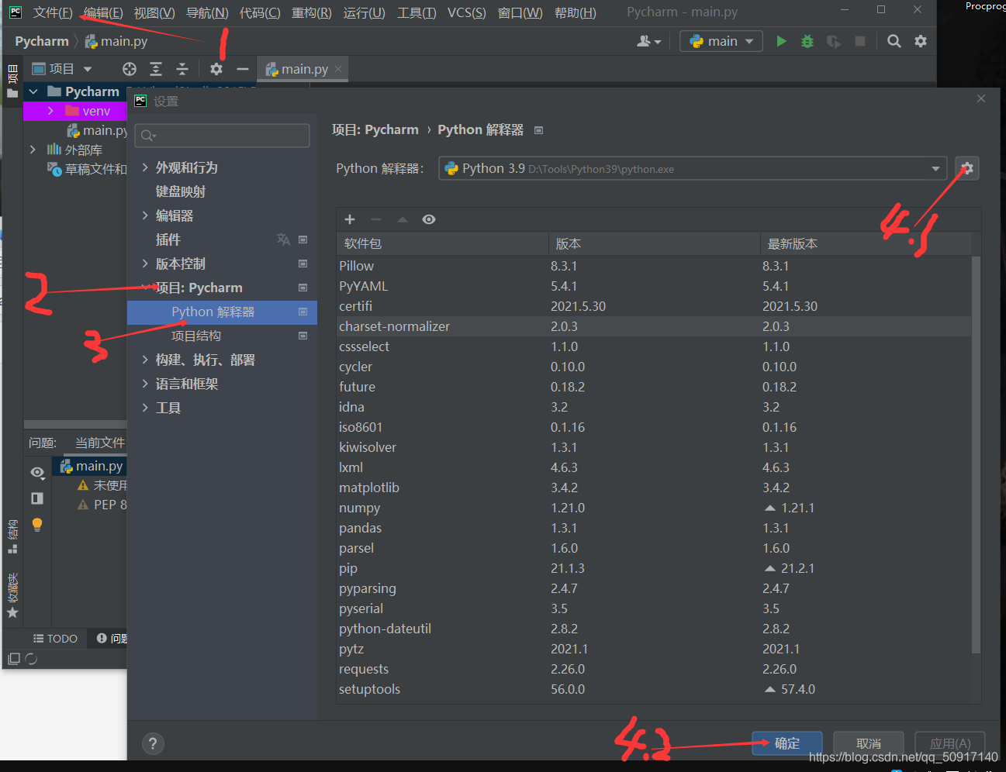Open the main run configuration dropdown

(721, 41)
